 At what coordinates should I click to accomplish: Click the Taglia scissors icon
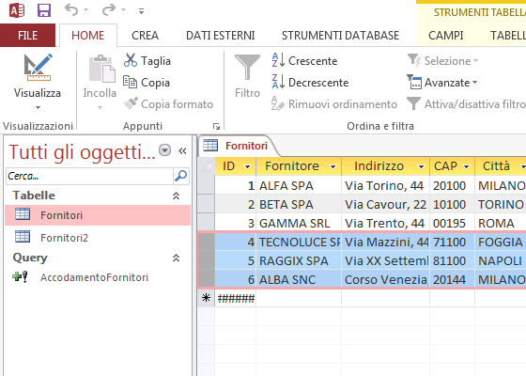click(131, 60)
